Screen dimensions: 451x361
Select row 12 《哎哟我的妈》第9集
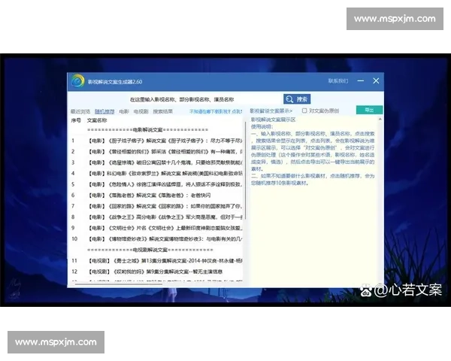point(156,272)
